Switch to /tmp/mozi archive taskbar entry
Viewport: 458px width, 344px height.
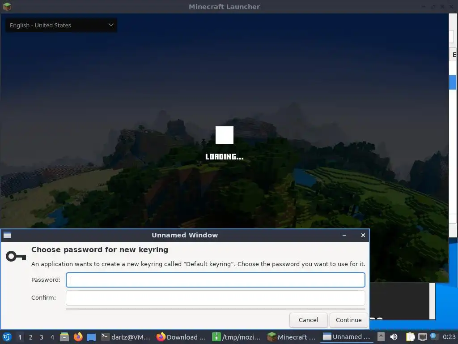(x=237, y=337)
